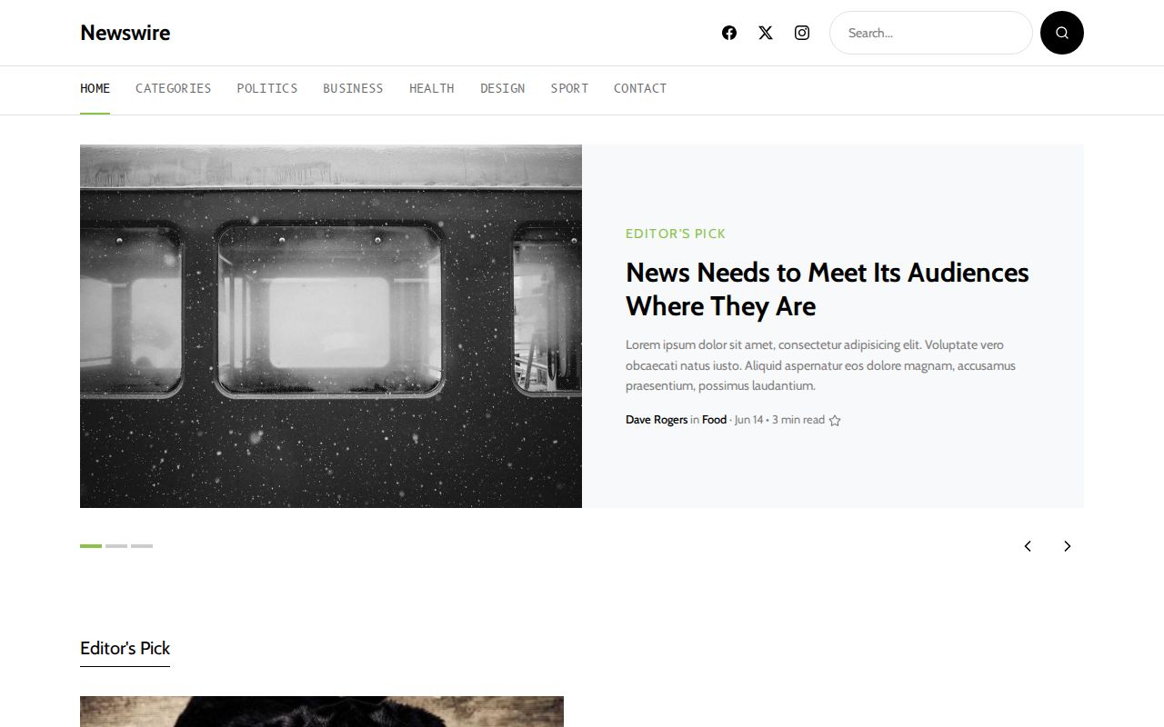
Task: Click the Newswire site logo
Action: pyautogui.click(x=125, y=33)
